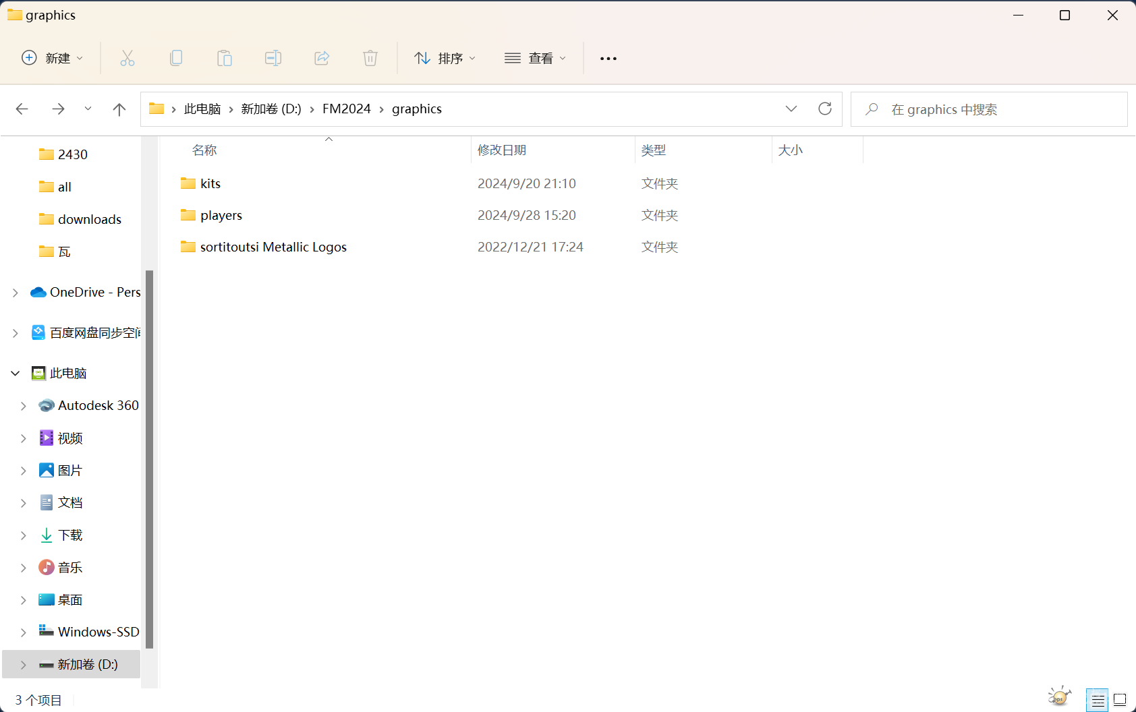1136x712 pixels.
Task: Click the Cut scissors icon
Action: pyautogui.click(x=127, y=58)
